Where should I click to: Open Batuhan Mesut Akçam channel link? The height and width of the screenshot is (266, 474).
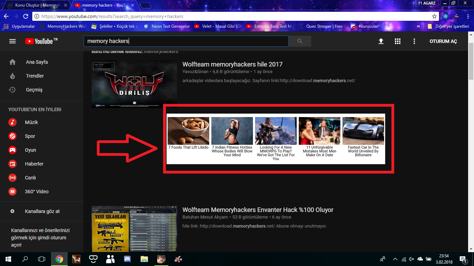coord(205,217)
